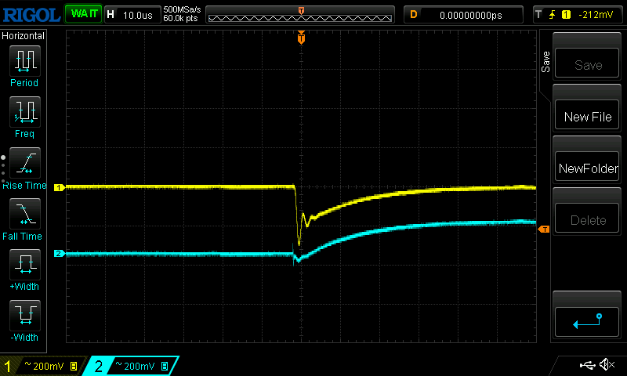Image resolution: width=627 pixels, height=376 pixels.
Task: Click the channel 2 cyan ground marker
Action: 60,253
